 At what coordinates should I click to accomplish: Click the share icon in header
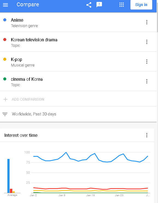tap(89, 5)
